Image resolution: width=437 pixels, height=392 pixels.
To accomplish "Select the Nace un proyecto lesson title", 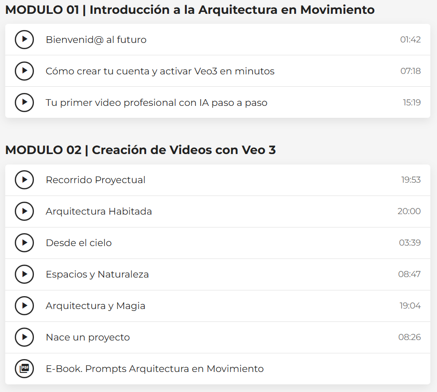I will (x=87, y=337).
